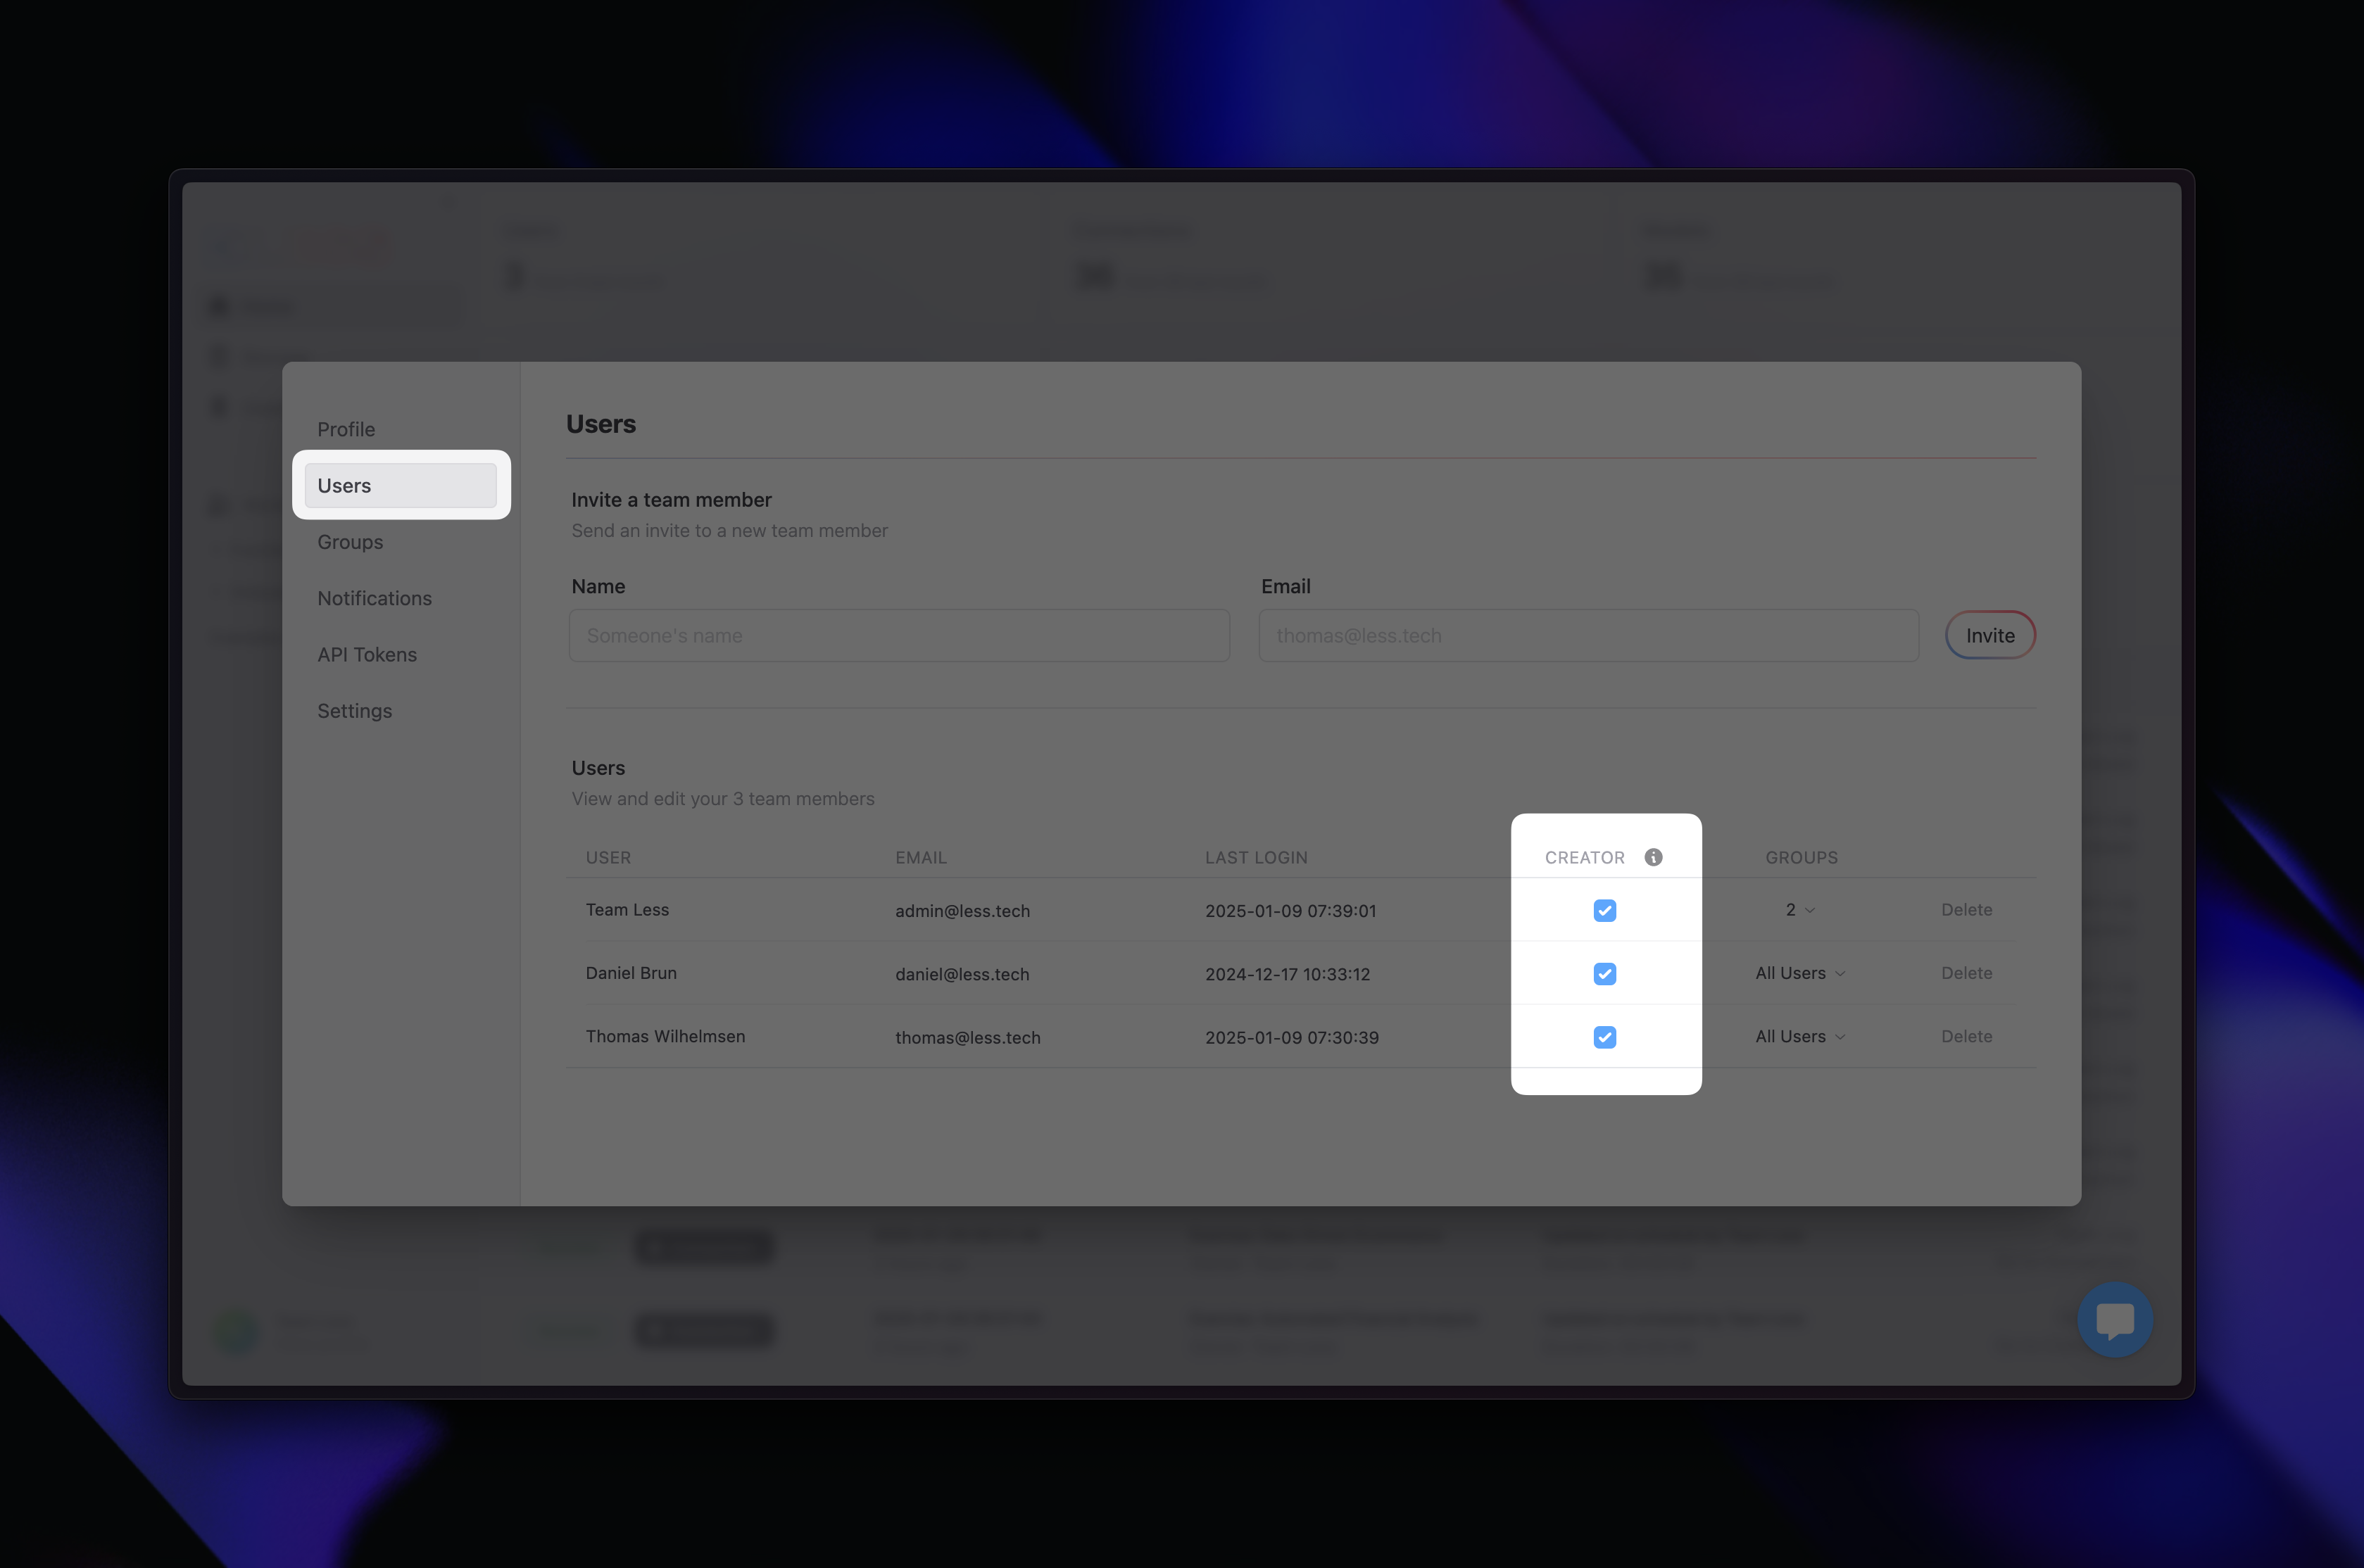Select the Settings sidebar item
This screenshot has height=1568, width=2364.
354,711
